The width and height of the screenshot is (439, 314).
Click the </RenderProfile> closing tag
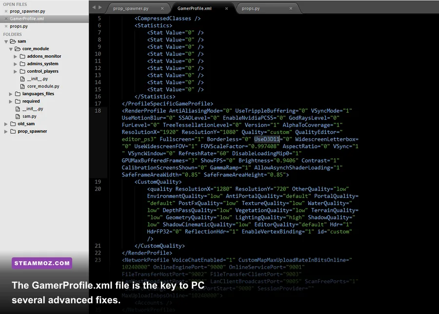tap(147, 253)
